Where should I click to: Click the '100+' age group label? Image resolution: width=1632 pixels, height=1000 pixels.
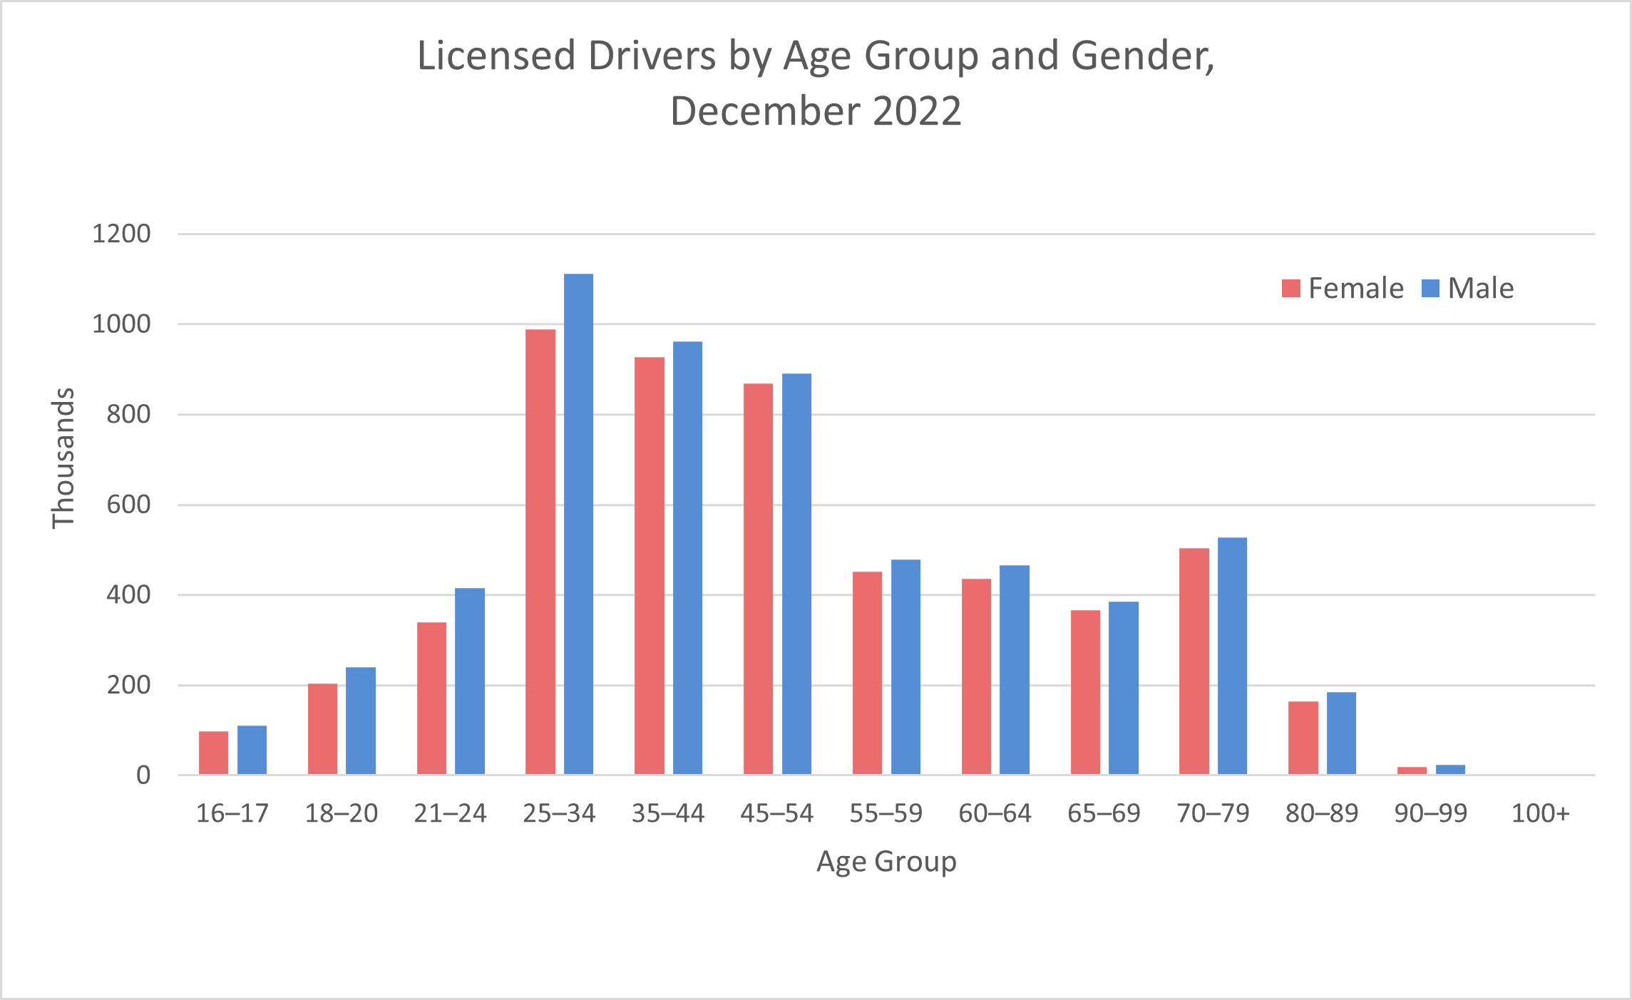click(1541, 813)
